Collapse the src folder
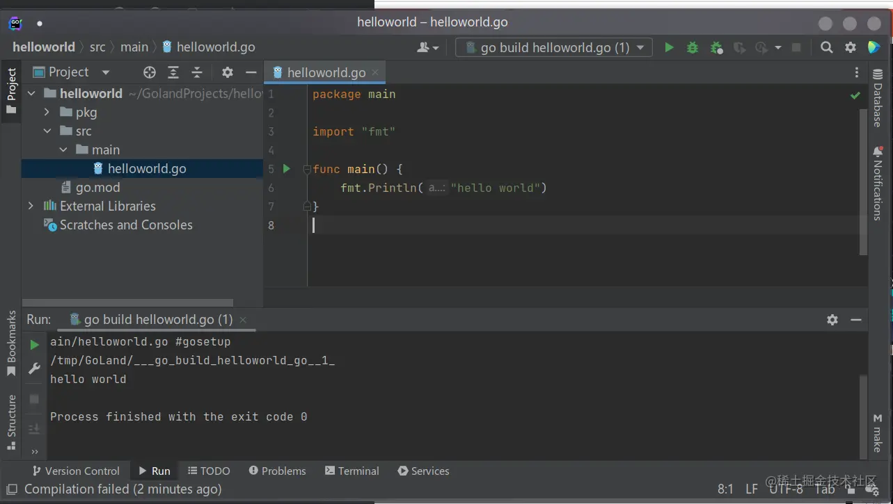This screenshot has height=504, width=893. [x=47, y=131]
